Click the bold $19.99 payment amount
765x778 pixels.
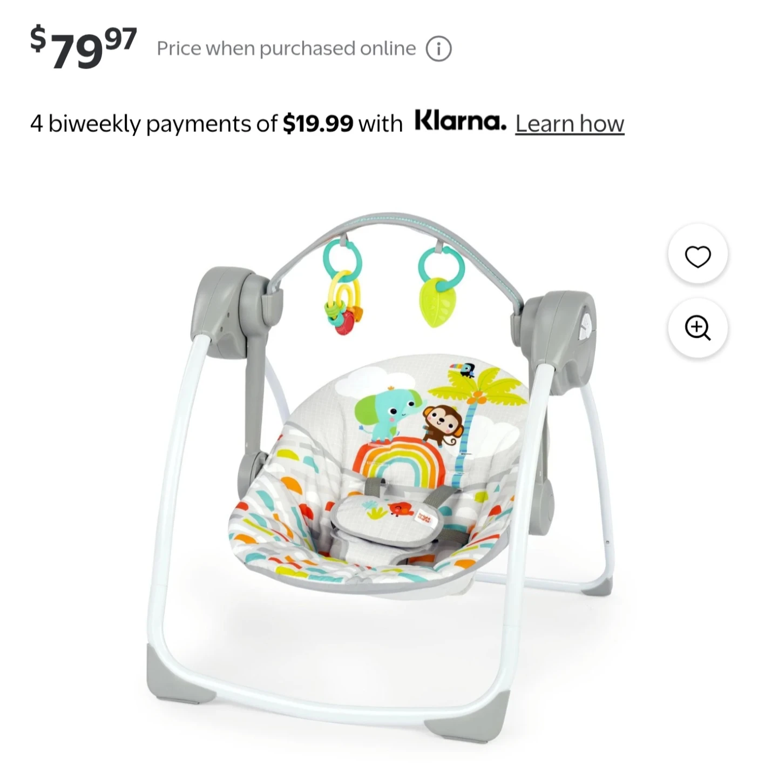(318, 124)
